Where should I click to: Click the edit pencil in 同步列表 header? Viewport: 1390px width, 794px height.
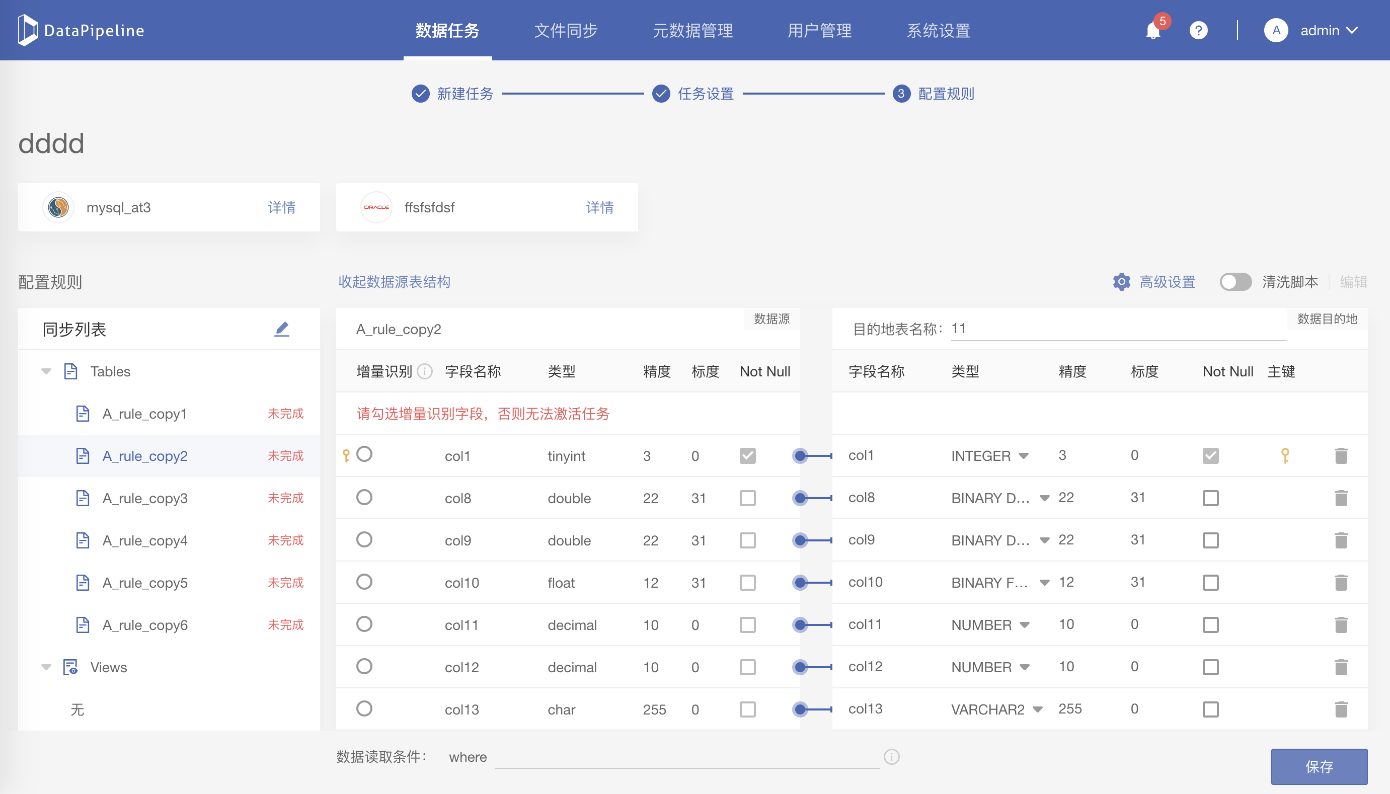click(x=281, y=329)
